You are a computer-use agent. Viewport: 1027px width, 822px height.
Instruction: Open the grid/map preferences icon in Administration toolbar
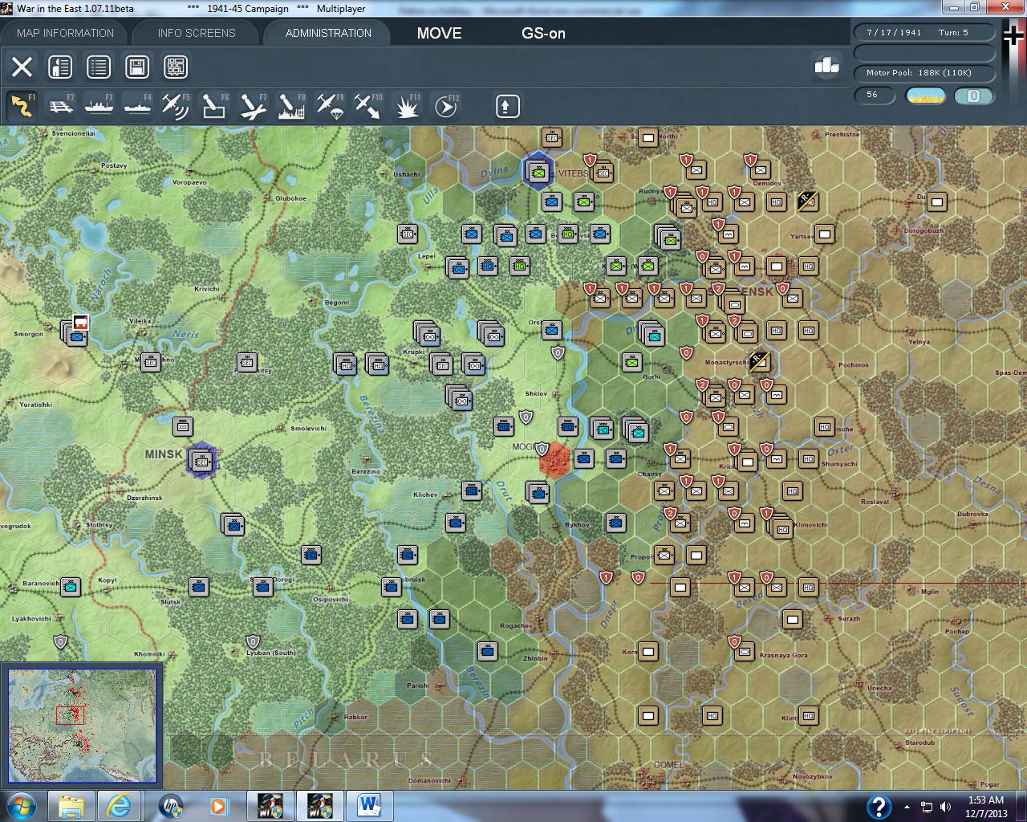pos(176,67)
